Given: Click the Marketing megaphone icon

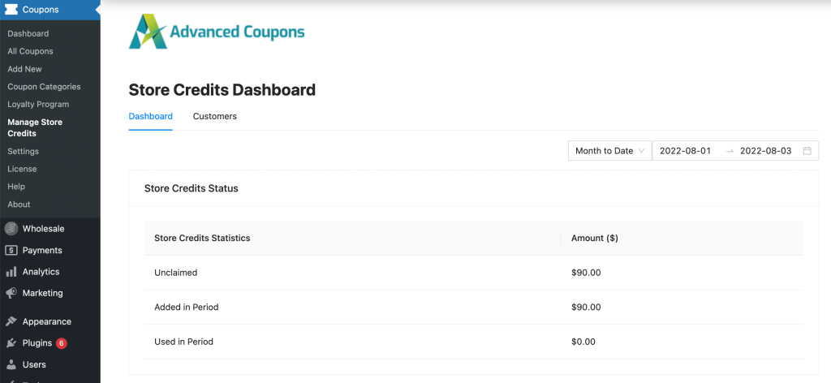Looking at the screenshot, I should tap(11, 293).
